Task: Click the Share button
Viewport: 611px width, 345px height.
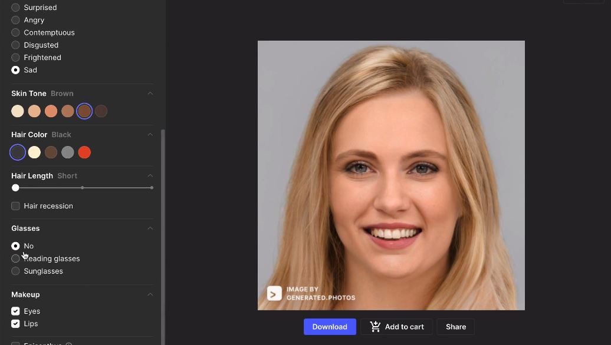Action: [456, 327]
